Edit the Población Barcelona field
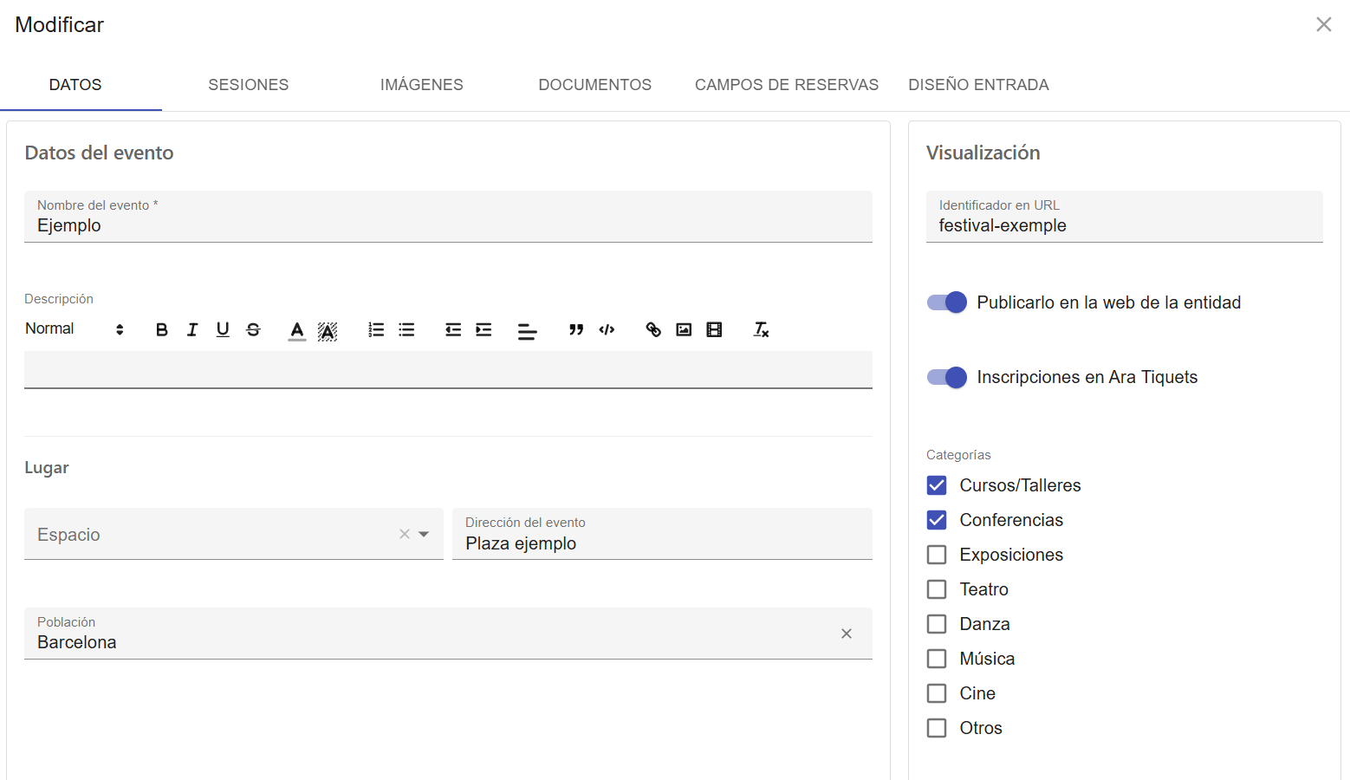1350x780 pixels. tap(448, 634)
